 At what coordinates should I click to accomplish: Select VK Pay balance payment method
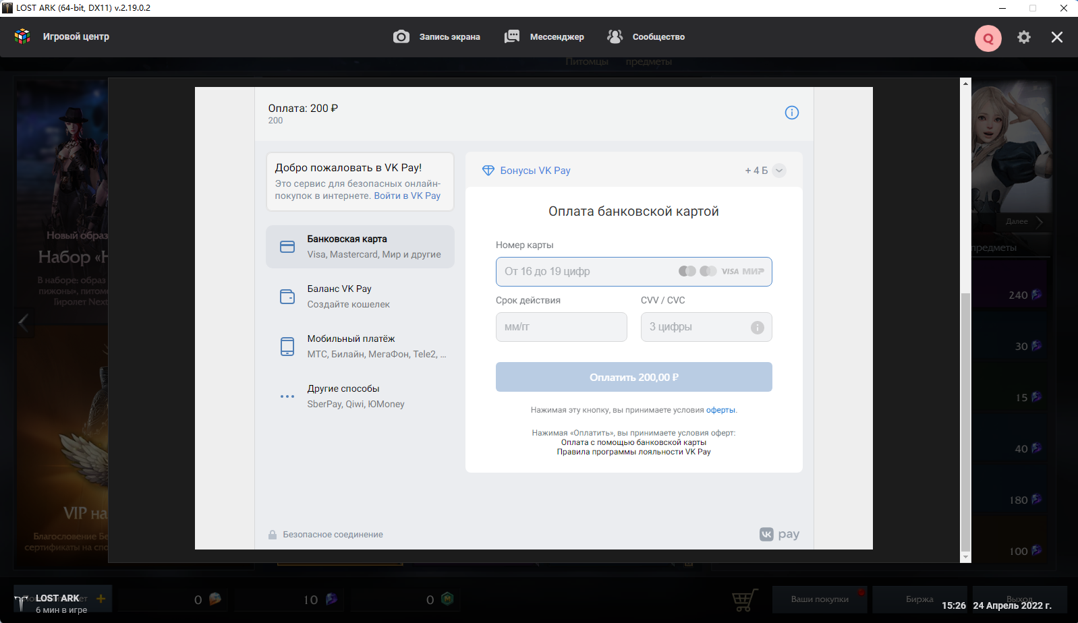click(360, 297)
